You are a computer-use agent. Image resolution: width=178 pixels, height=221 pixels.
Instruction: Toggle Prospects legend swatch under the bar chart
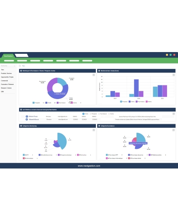[x=121, y=101]
